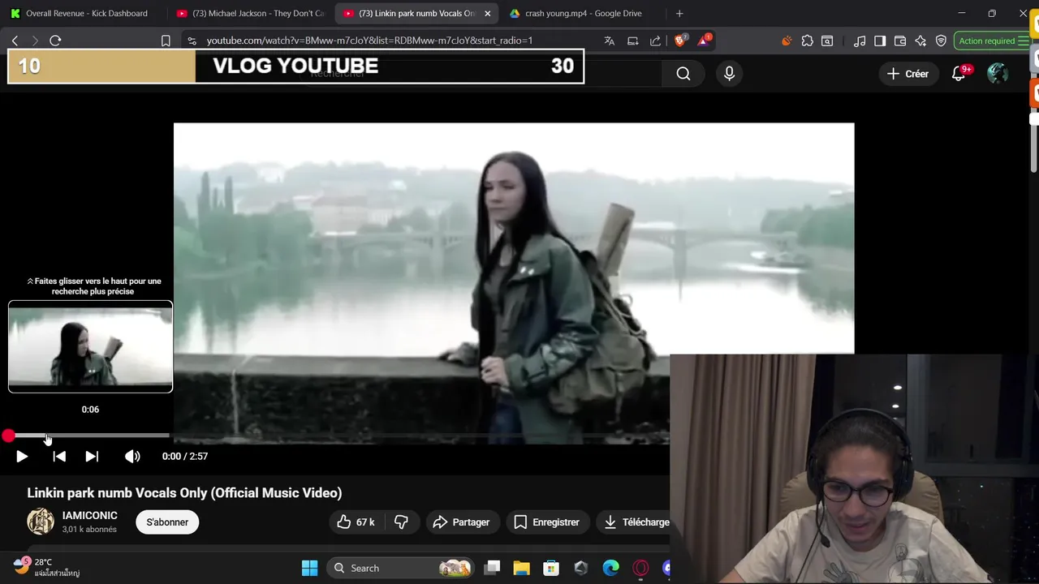The width and height of the screenshot is (1039, 584).
Task: Open the Windows Start menu
Action: [x=310, y=568]
